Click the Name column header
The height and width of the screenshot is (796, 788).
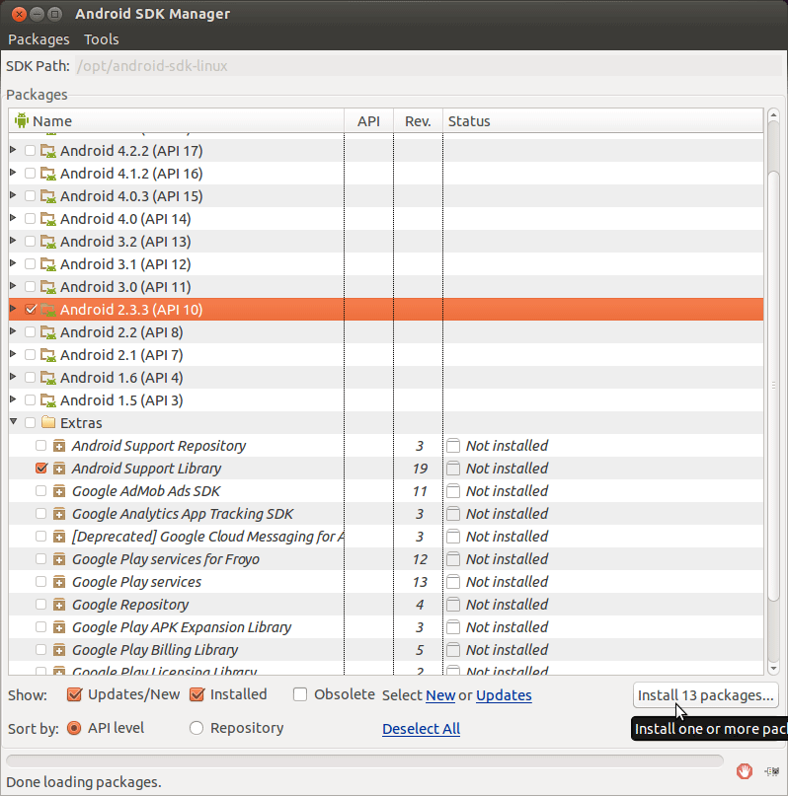[177, 120]
